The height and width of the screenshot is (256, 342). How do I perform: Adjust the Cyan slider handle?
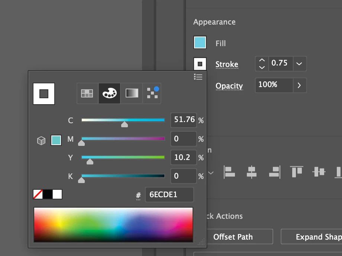coord(125,124)
